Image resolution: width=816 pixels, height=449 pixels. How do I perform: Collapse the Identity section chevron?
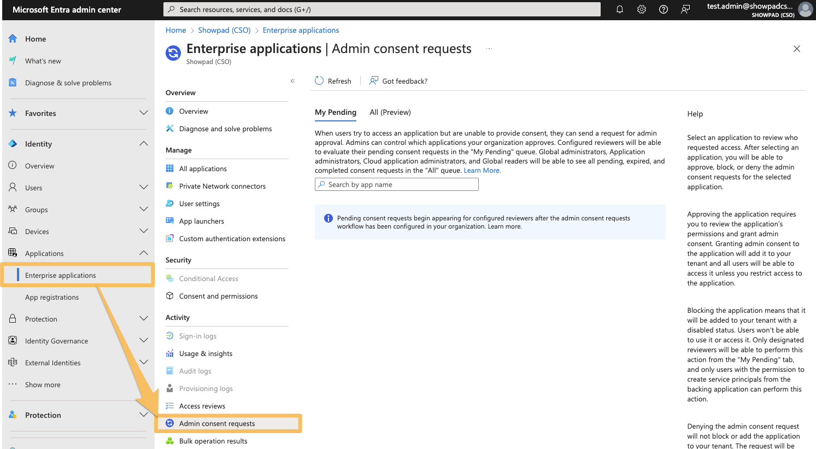click(x=144, y=144)
